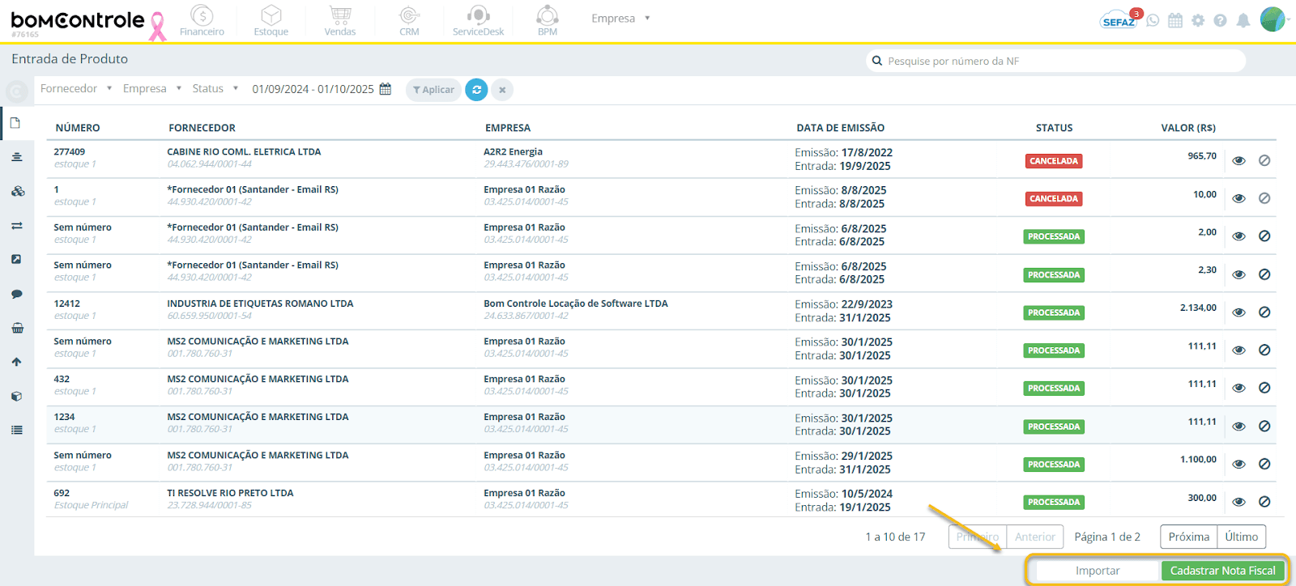Viewport: 1296px width, 586px height.
Task: Clear filters with the X button
Action: pyautogui.click(x=502, y=90)
